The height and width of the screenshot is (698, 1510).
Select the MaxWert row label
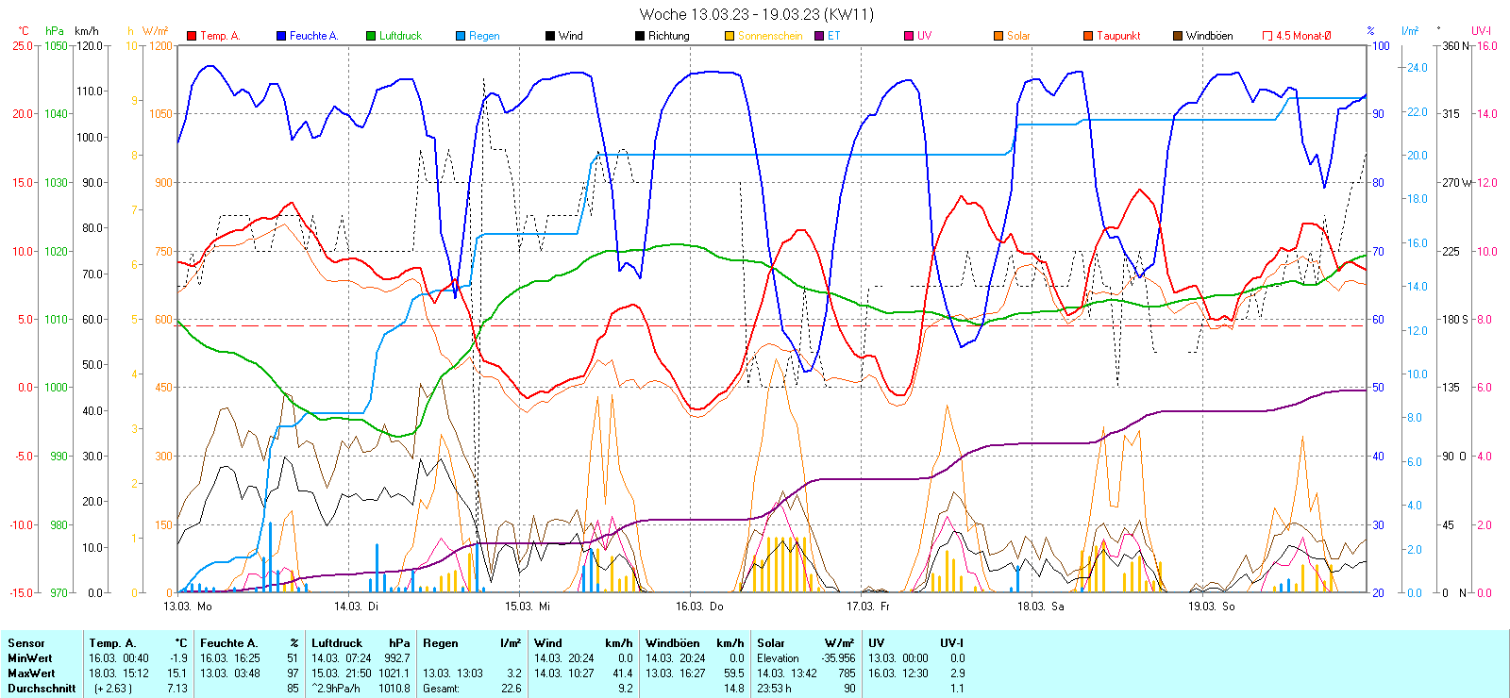tap(31, 673)
